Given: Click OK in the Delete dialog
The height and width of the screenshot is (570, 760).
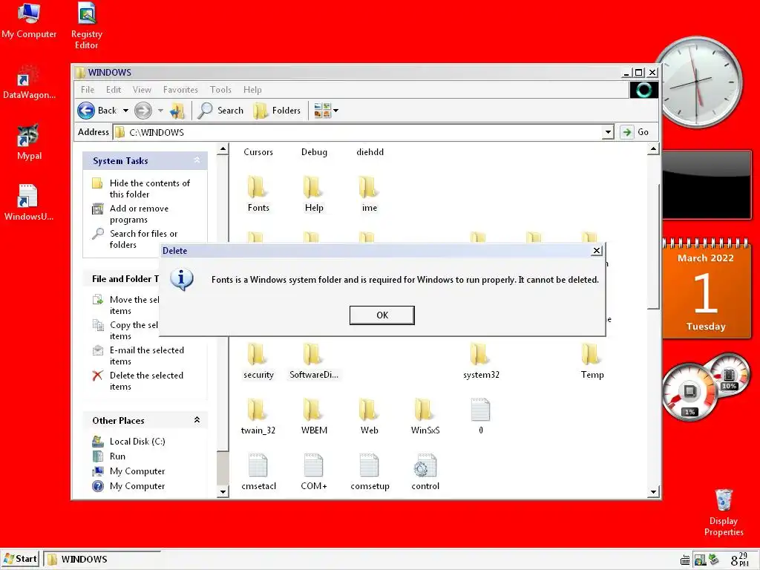Looking at the screenshot, I should pos(382,315).
